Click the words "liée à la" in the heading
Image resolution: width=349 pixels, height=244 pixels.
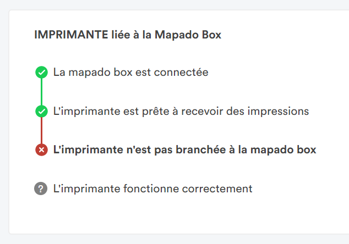132,35
